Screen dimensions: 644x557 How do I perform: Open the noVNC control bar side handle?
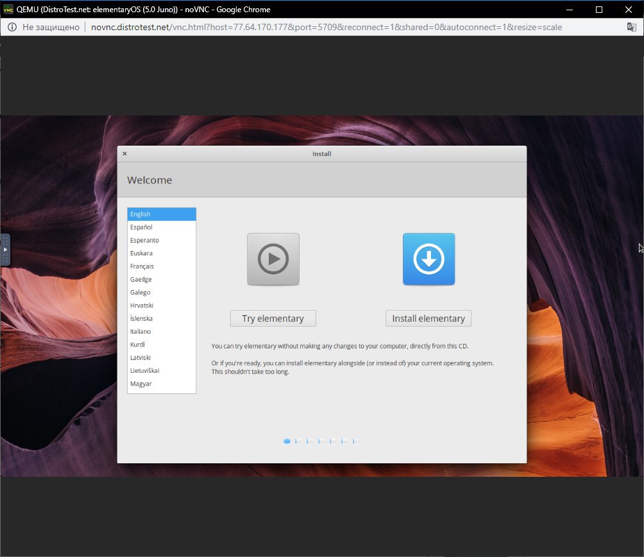(x=5, y=250)
